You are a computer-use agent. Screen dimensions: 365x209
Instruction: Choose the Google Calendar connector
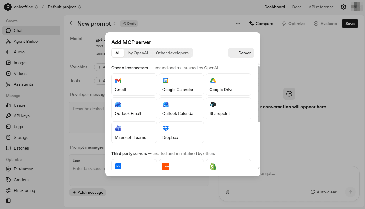tap(181, 84)
